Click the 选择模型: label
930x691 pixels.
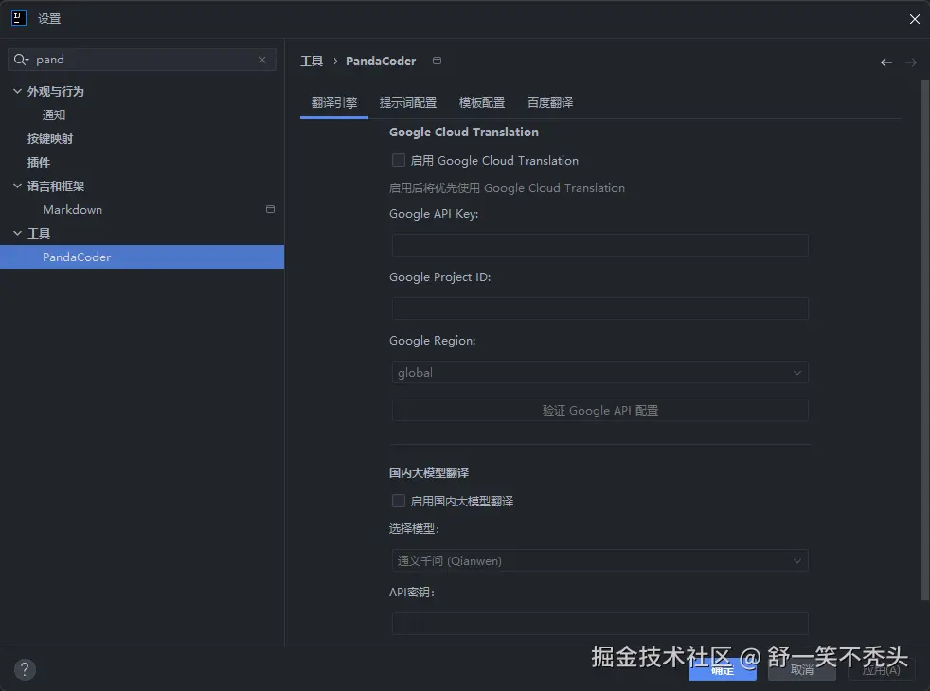click(x=414, y=528)
